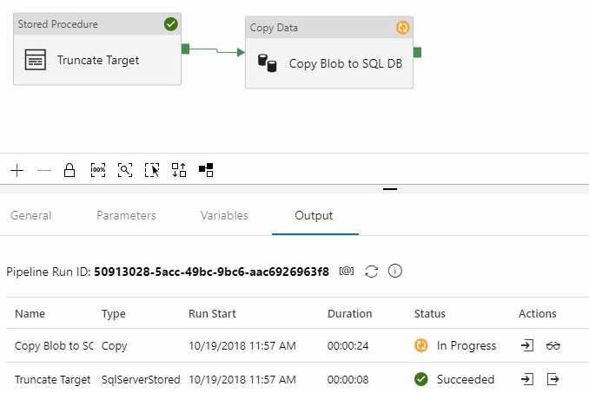Viewport: 589px width, 393px height.
Task: Click the zoom out minus icon
Action: 43,170
